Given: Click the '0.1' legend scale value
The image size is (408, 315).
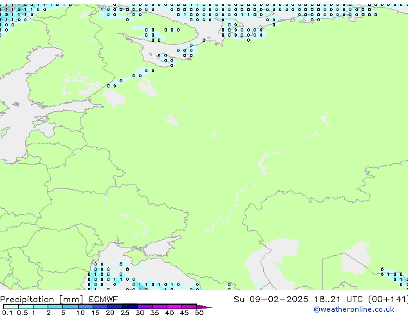Looking at the screenshot, I should pyautogui.click(x=7, y=312).
